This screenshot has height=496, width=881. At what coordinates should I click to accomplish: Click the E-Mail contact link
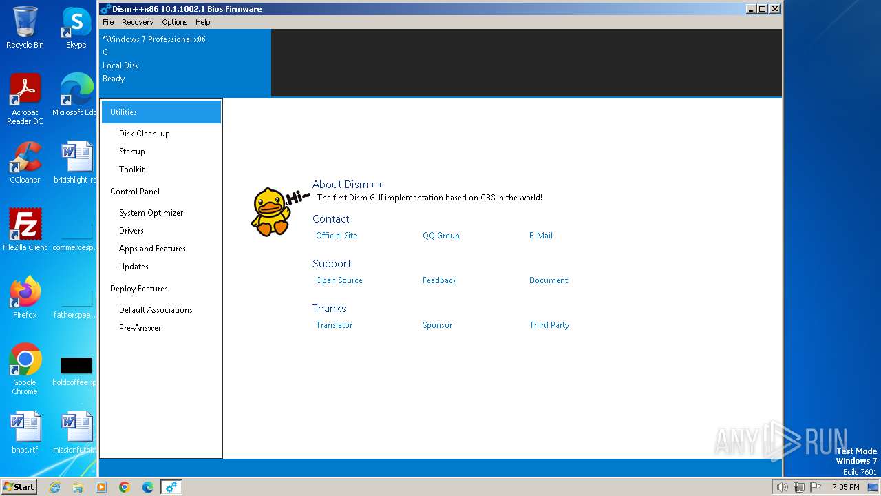(x=541, y=236)
